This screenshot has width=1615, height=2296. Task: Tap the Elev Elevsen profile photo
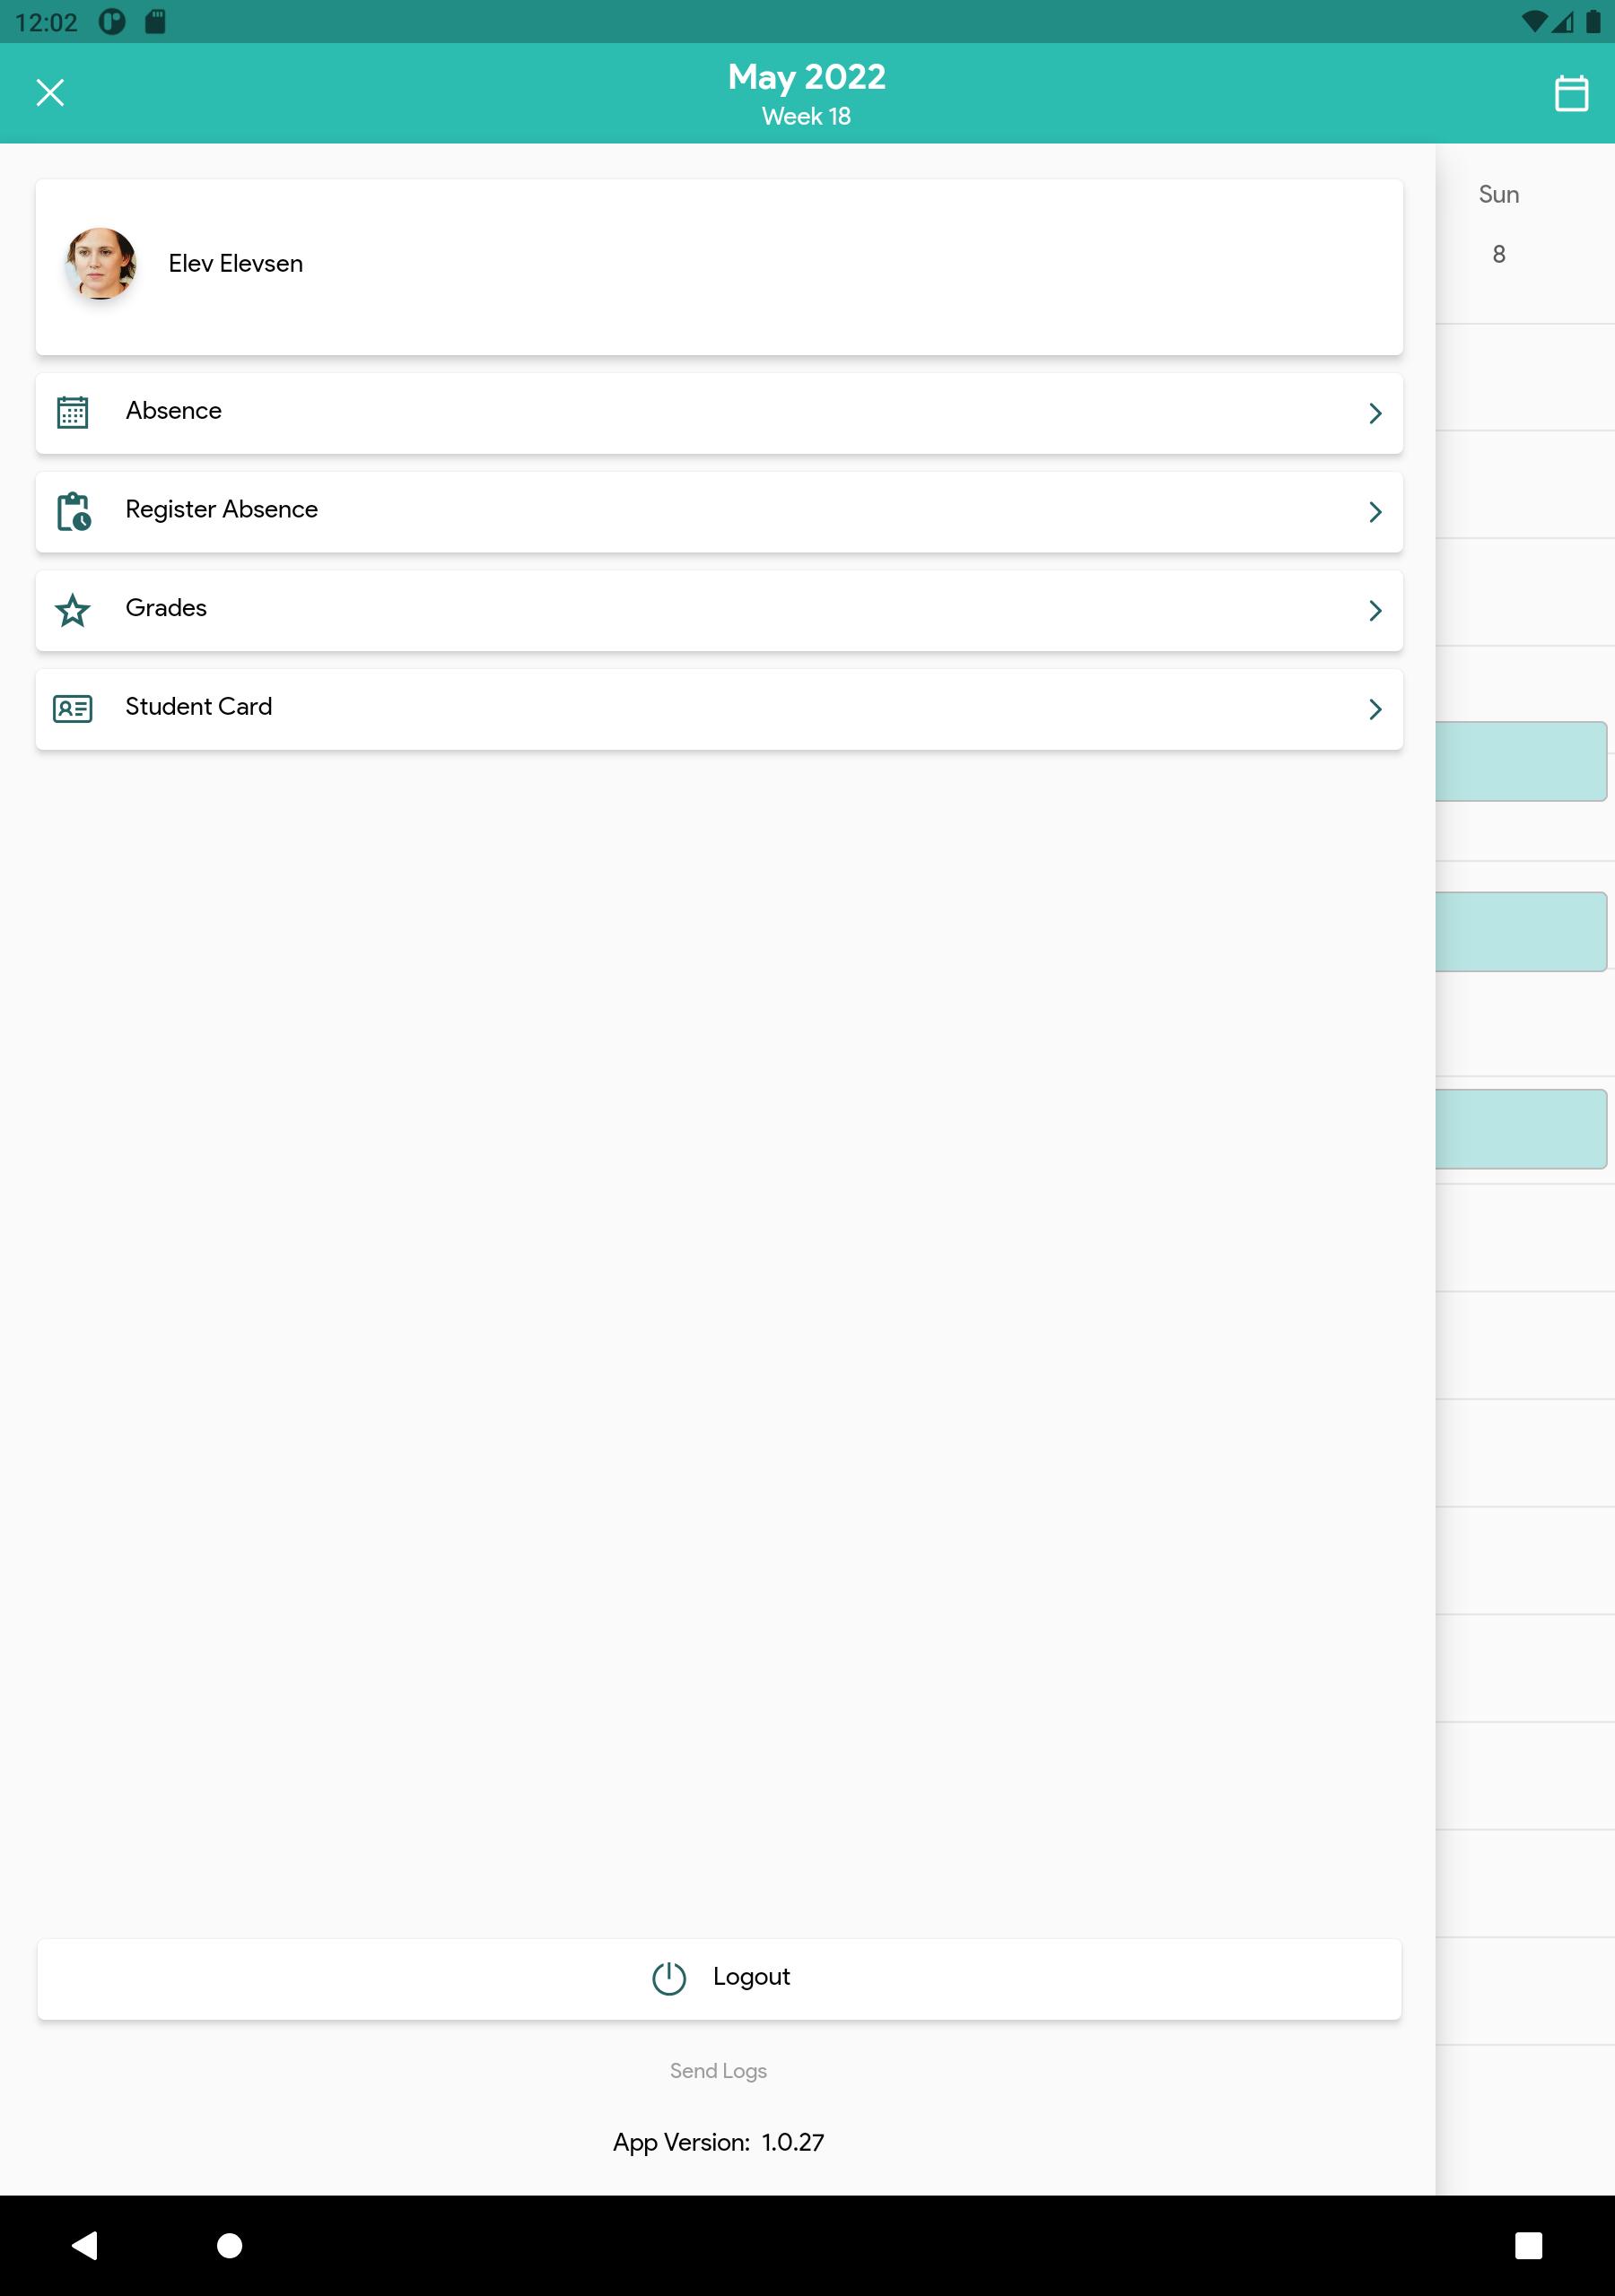(x=100, y=263)
